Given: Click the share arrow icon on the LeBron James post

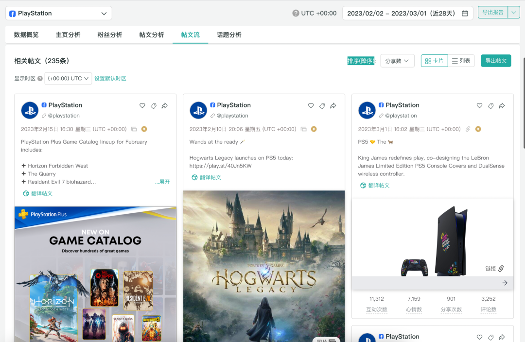Looking at the screenshot, I should [502, 105].
